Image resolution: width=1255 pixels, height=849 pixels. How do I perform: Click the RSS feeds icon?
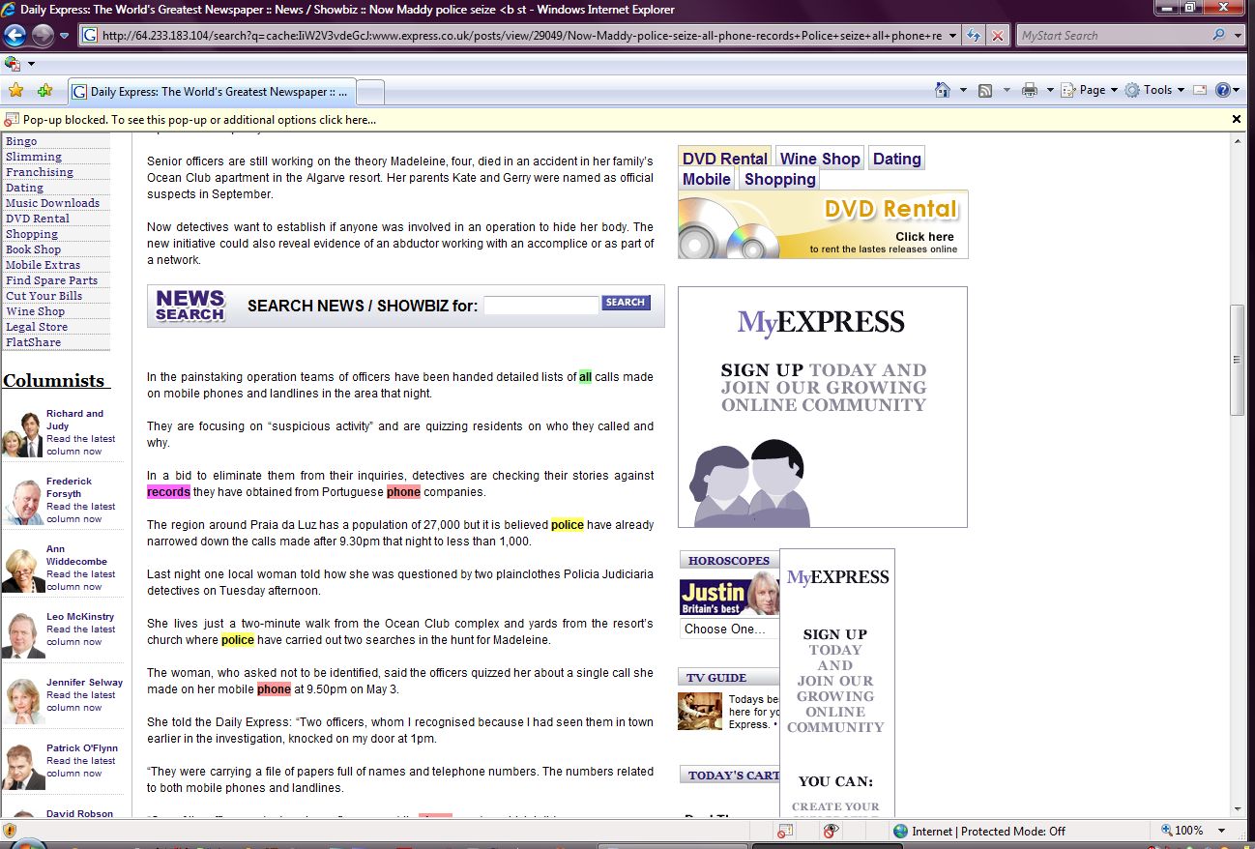985,90
